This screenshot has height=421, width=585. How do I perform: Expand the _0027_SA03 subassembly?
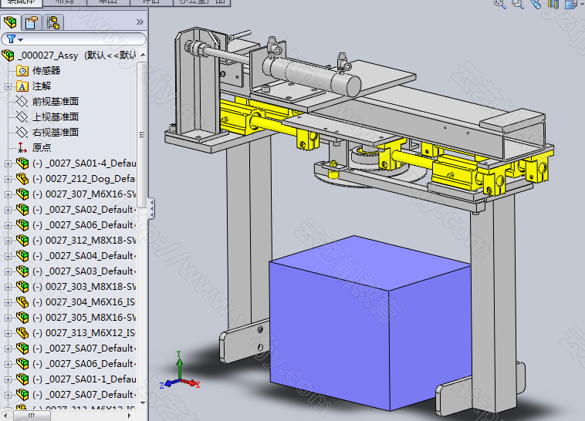point(8,271)
